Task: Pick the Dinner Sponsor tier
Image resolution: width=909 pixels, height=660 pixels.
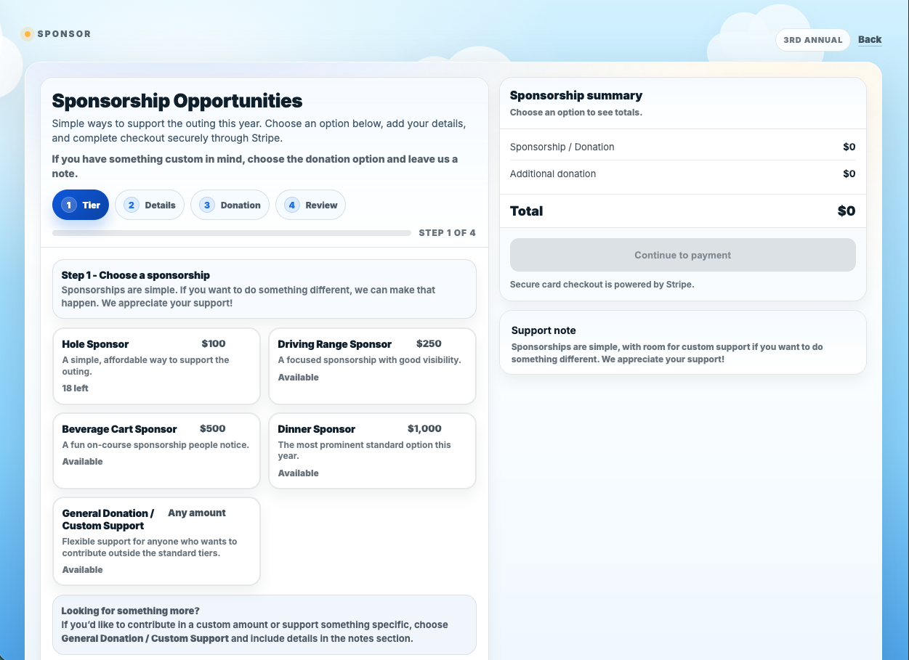Action: [372, 450]
